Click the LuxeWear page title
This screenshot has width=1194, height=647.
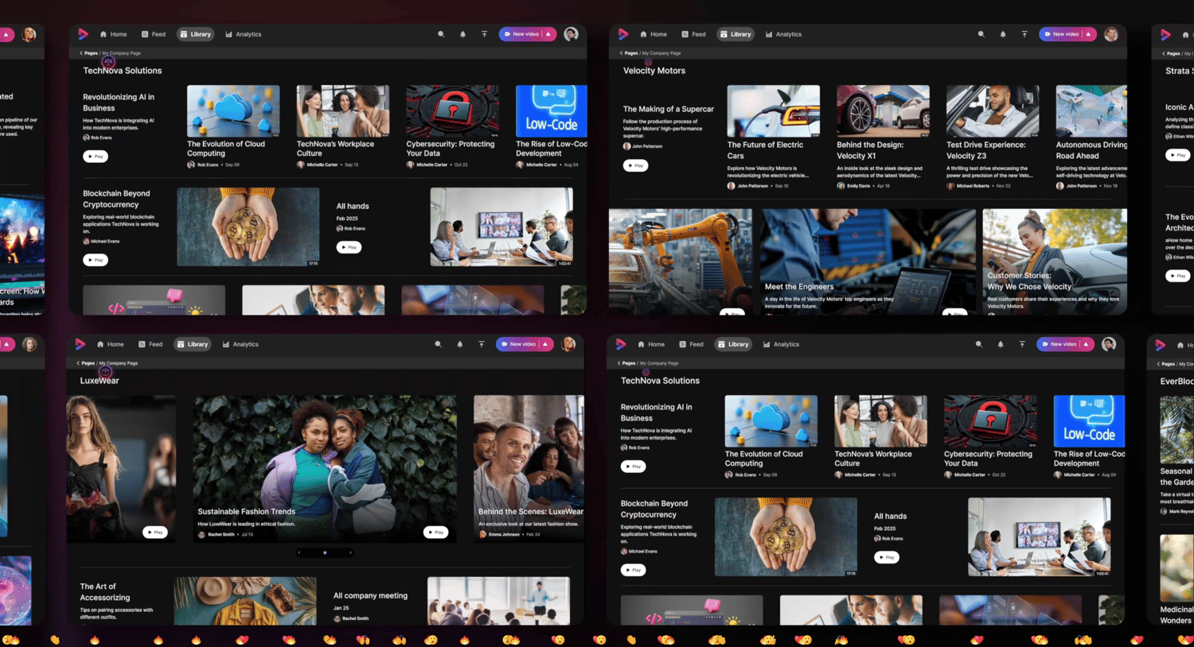tap(99, 381)
